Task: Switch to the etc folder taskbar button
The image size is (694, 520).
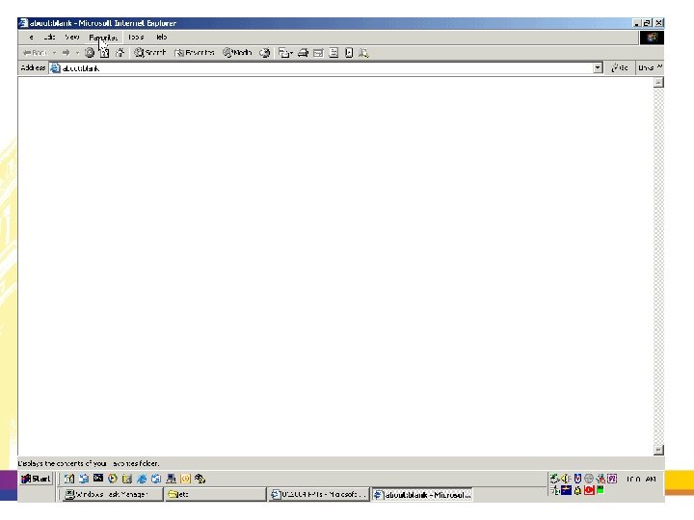Action: pyautogui.click(x=215, y=494)
